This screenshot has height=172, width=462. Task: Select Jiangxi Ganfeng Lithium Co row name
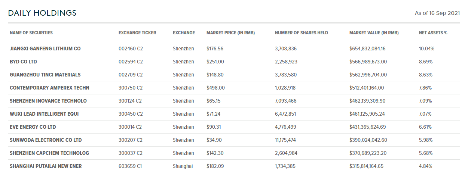(x=45, y=49)
